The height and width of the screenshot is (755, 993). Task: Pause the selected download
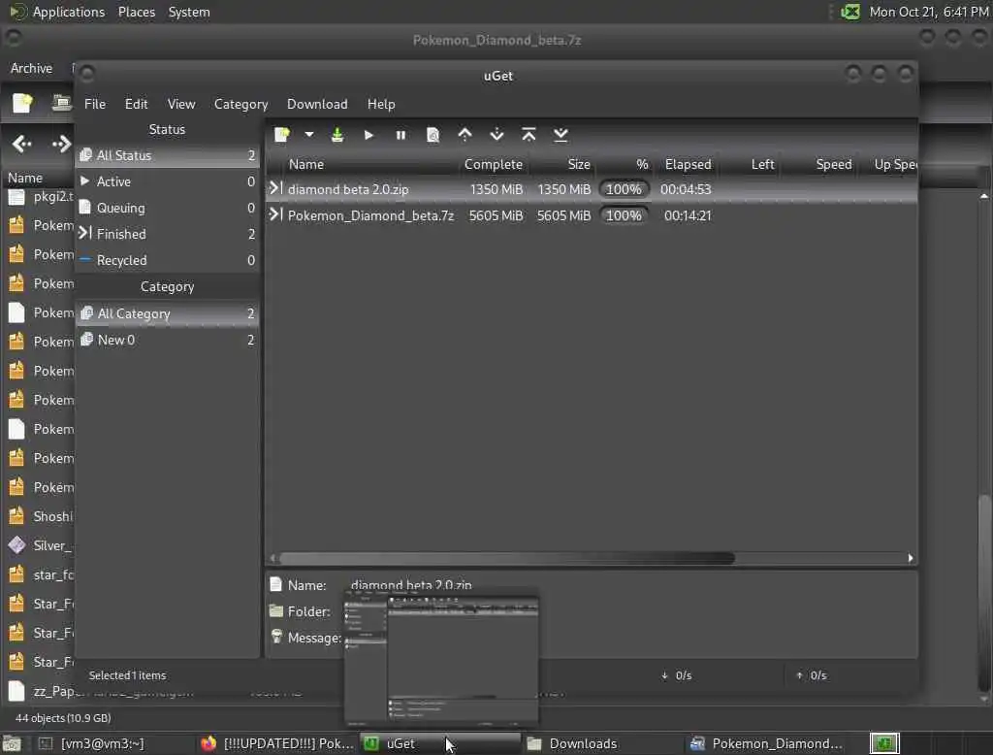(x=400, y=134)
